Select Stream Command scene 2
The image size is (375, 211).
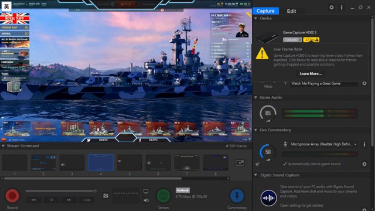[x=43, y=163]
